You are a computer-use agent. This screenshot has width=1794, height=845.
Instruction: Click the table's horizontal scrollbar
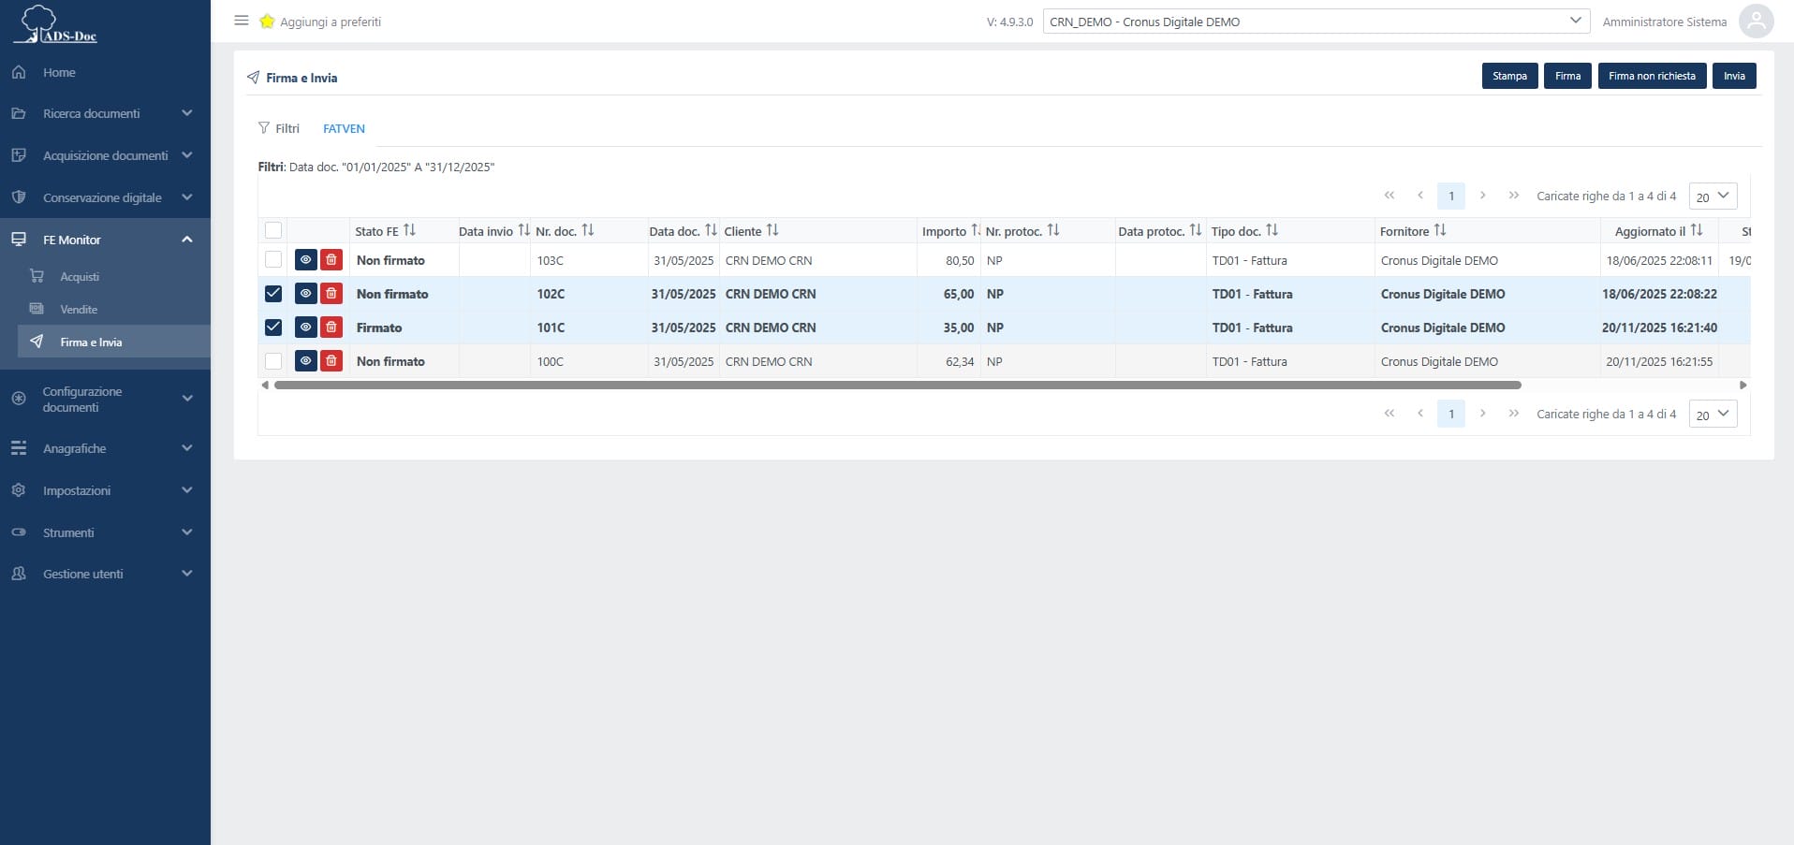tap(897, 385)
